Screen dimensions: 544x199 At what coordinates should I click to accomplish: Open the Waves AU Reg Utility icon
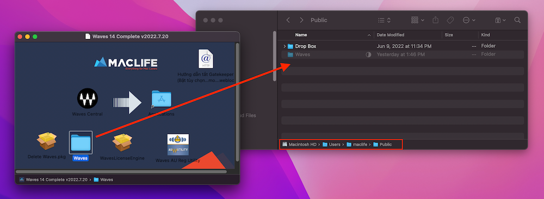(x=178, y=145)
